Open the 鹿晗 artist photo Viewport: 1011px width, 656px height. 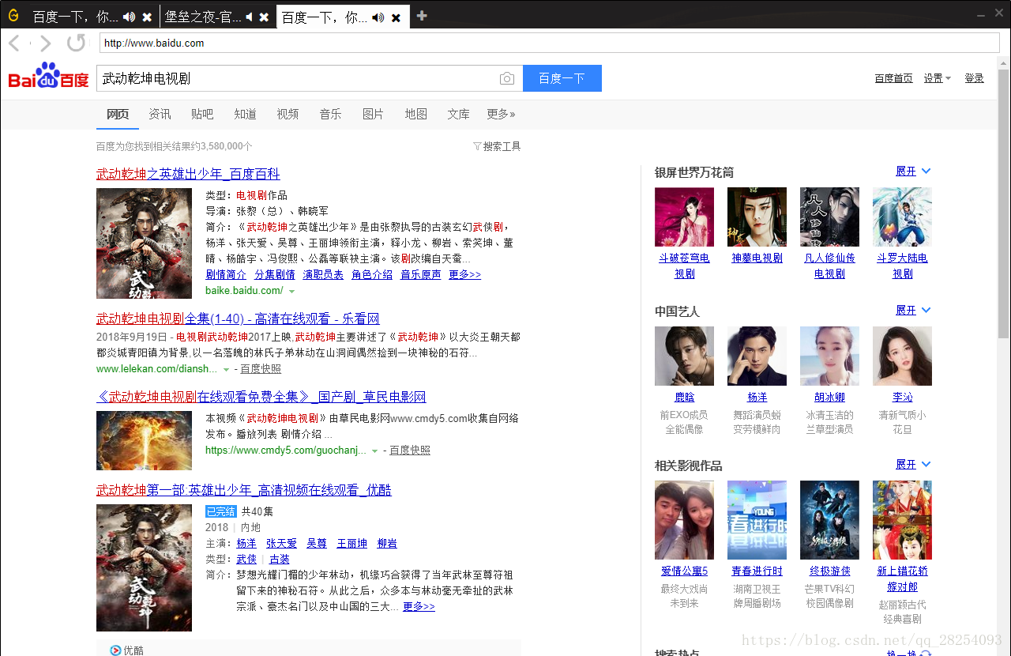(684, 356)
